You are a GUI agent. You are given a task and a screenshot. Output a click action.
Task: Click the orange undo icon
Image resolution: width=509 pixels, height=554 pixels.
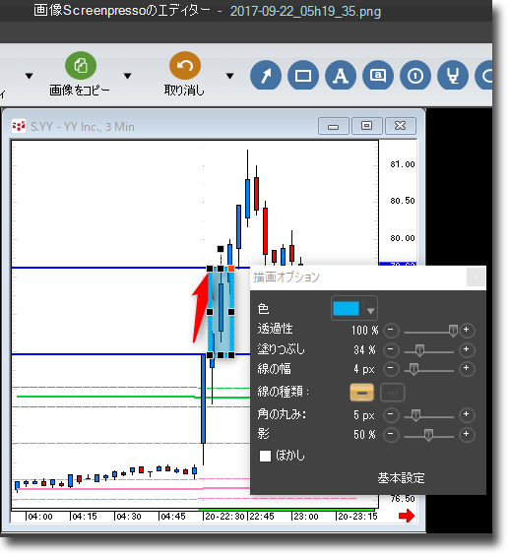tap(185, 66)
